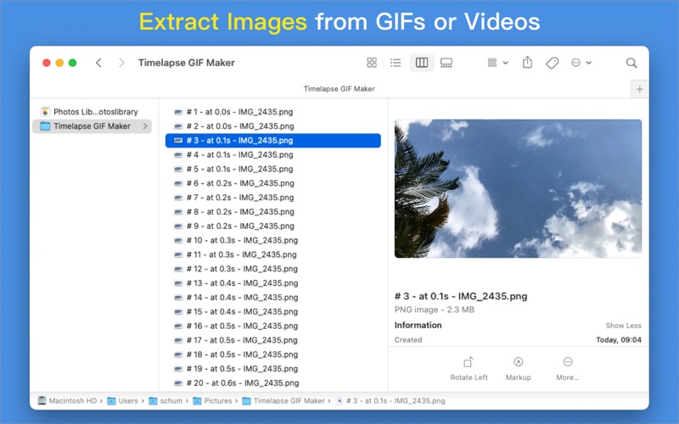The width and height of the screenshot is (679, 424).
Task: Select file # 19 - at 0.5s - IMG_2435.png
Action: tap(272, 369)
